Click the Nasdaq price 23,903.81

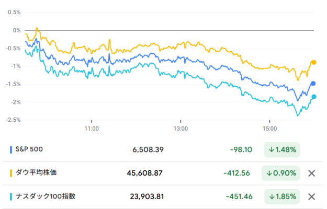[x=147, y=196]
